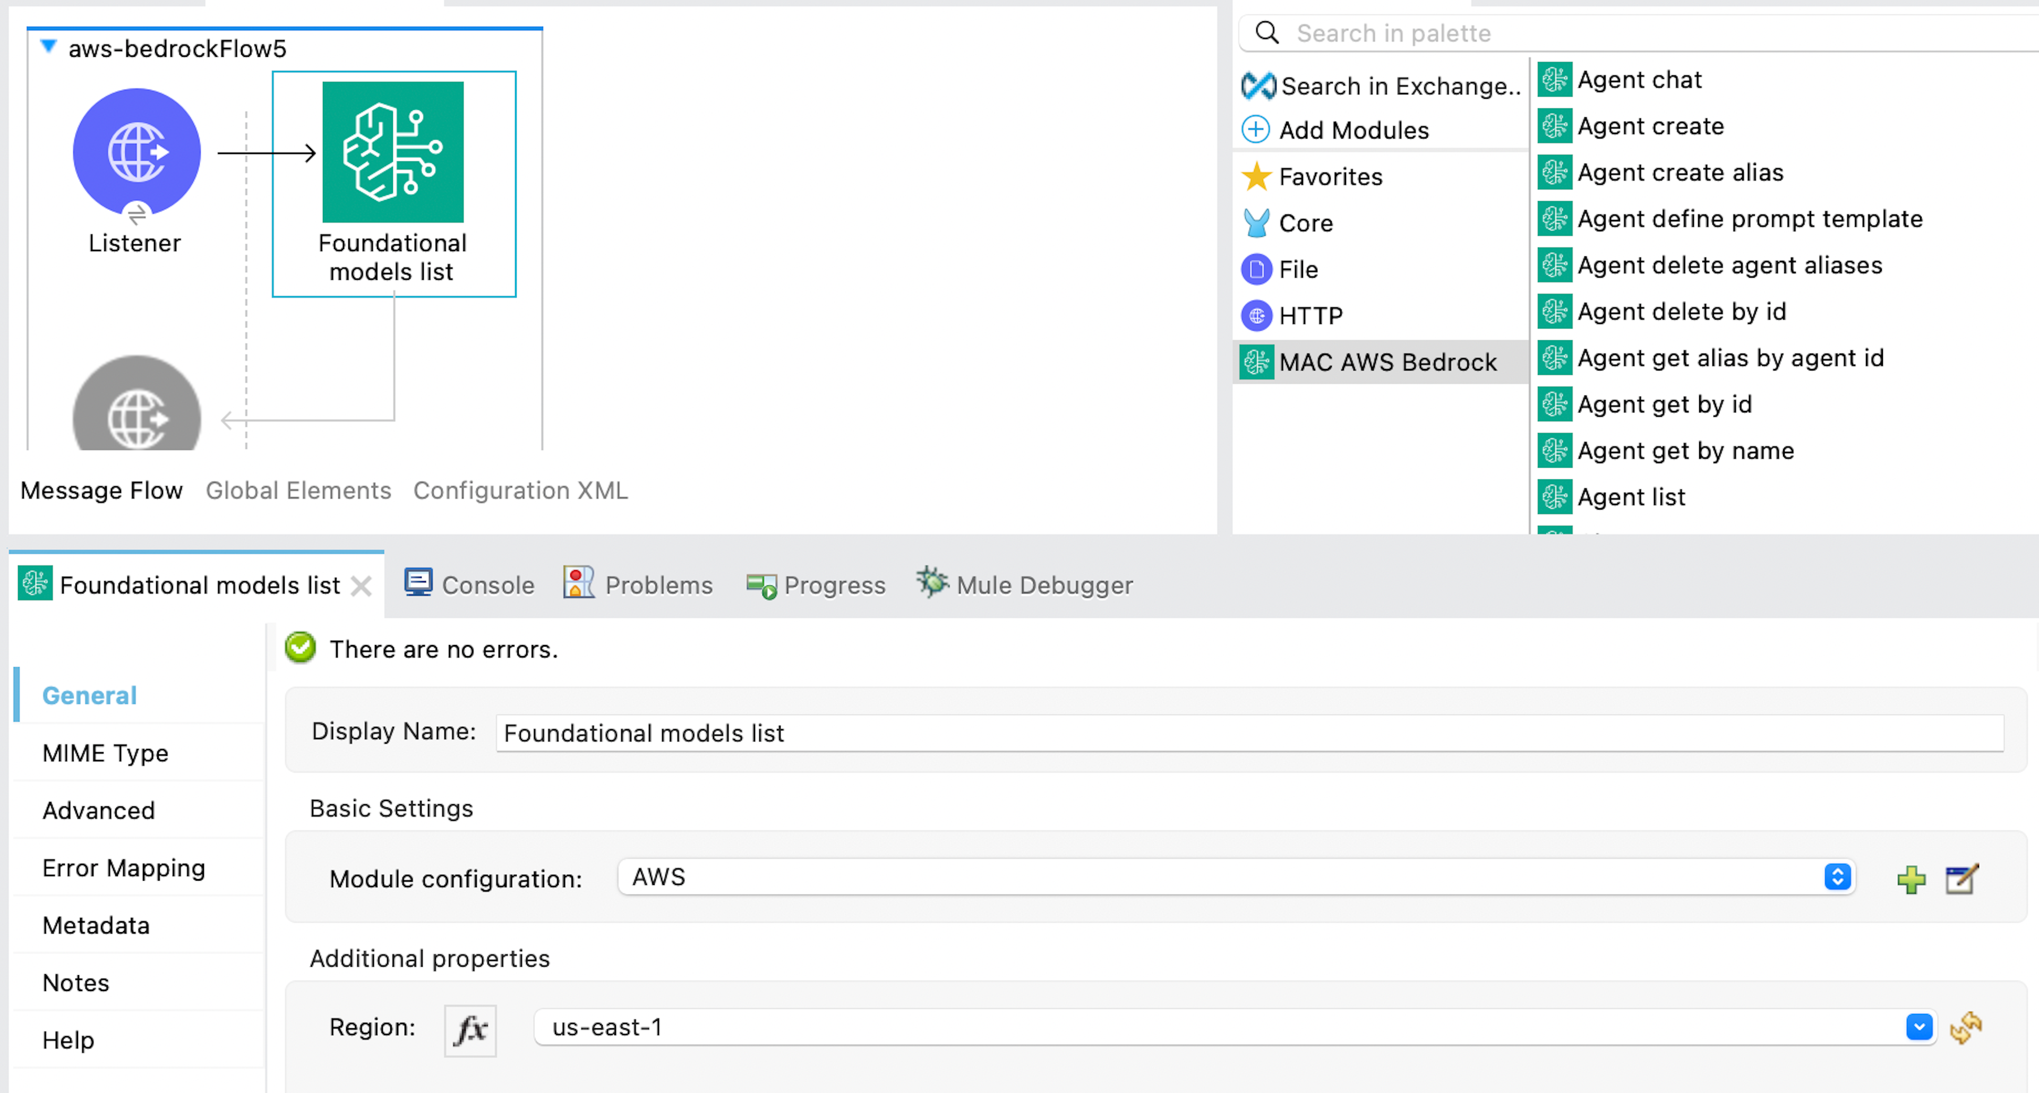The height and width of the screenshot is (1093, 2039).
Task: Switch to the Global Elements tab
Action: 298,490
